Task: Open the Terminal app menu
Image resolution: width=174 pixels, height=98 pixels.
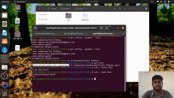Action: coord(20,2)
